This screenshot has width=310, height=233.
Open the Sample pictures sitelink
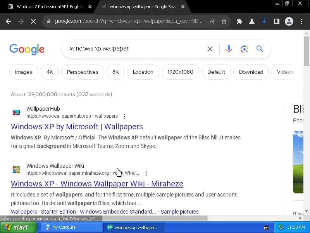coord(180,212)
